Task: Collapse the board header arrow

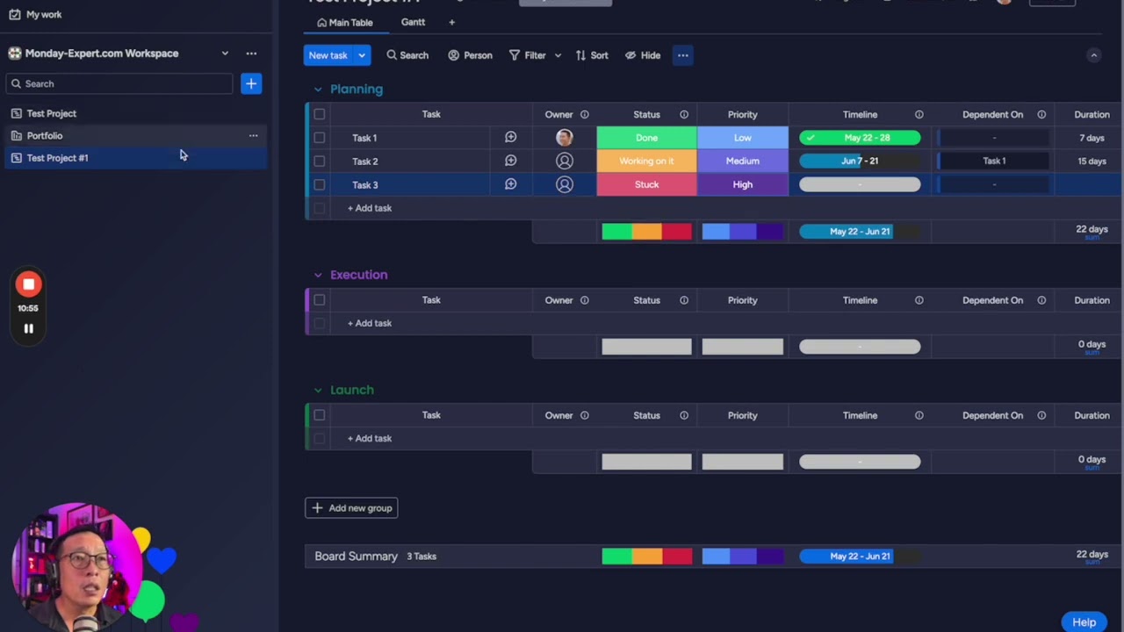Action: coord(1093,55)
